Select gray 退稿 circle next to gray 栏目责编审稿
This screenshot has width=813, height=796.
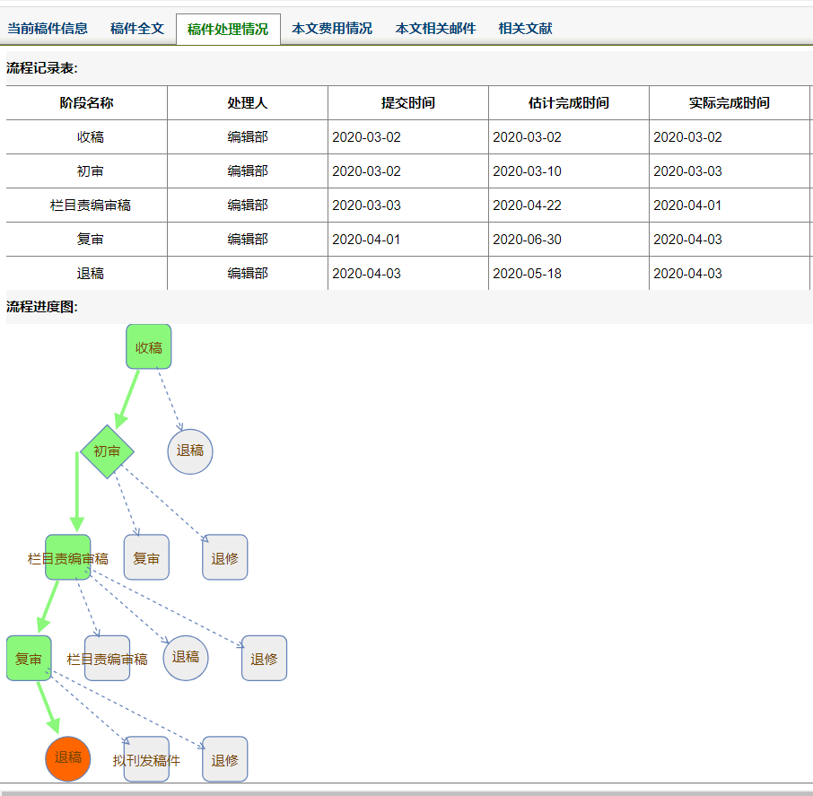(186, 658)
